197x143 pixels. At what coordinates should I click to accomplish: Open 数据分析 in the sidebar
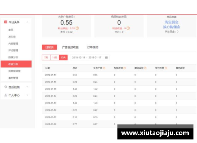click(13, 57)
